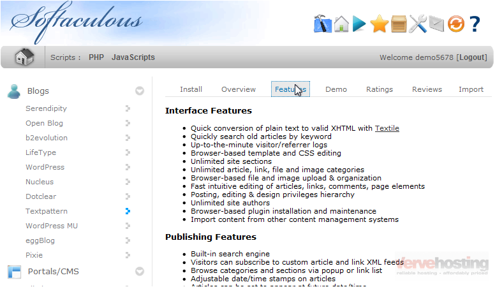Image resolution: width=495 pixels, height=287 pixels.
Task: Select b2evolution in the sidebar
Action: point(47,138)
